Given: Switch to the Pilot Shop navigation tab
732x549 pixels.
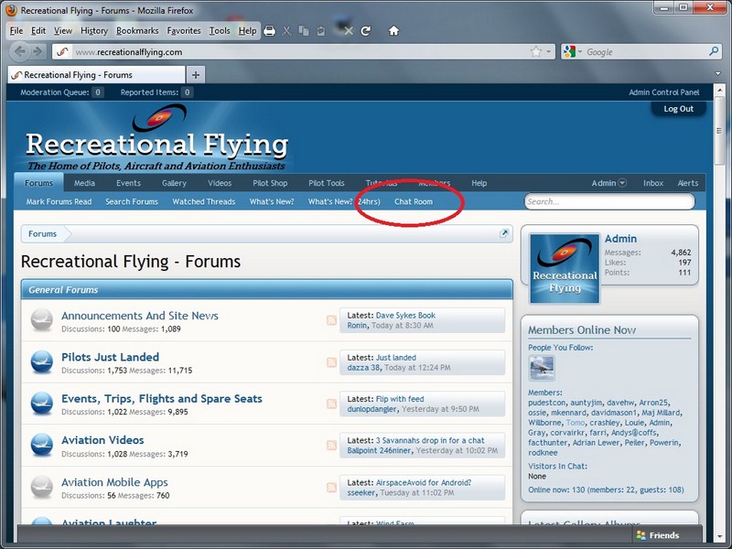Looking at the screenshot, I should [x=270, y=183].
